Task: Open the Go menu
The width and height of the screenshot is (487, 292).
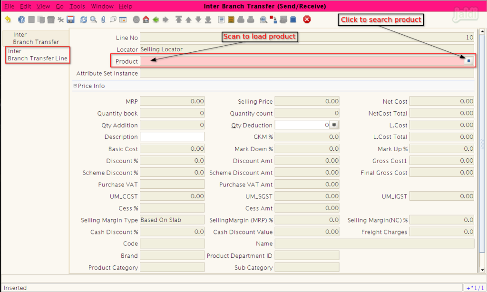Action: [59, 6]
